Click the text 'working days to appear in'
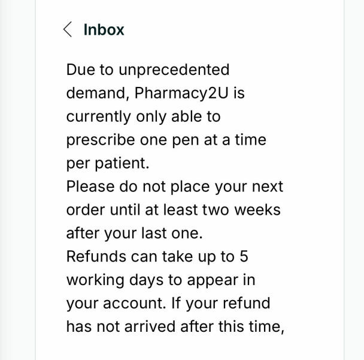This screenshot has width=364, height=360. 160,280
